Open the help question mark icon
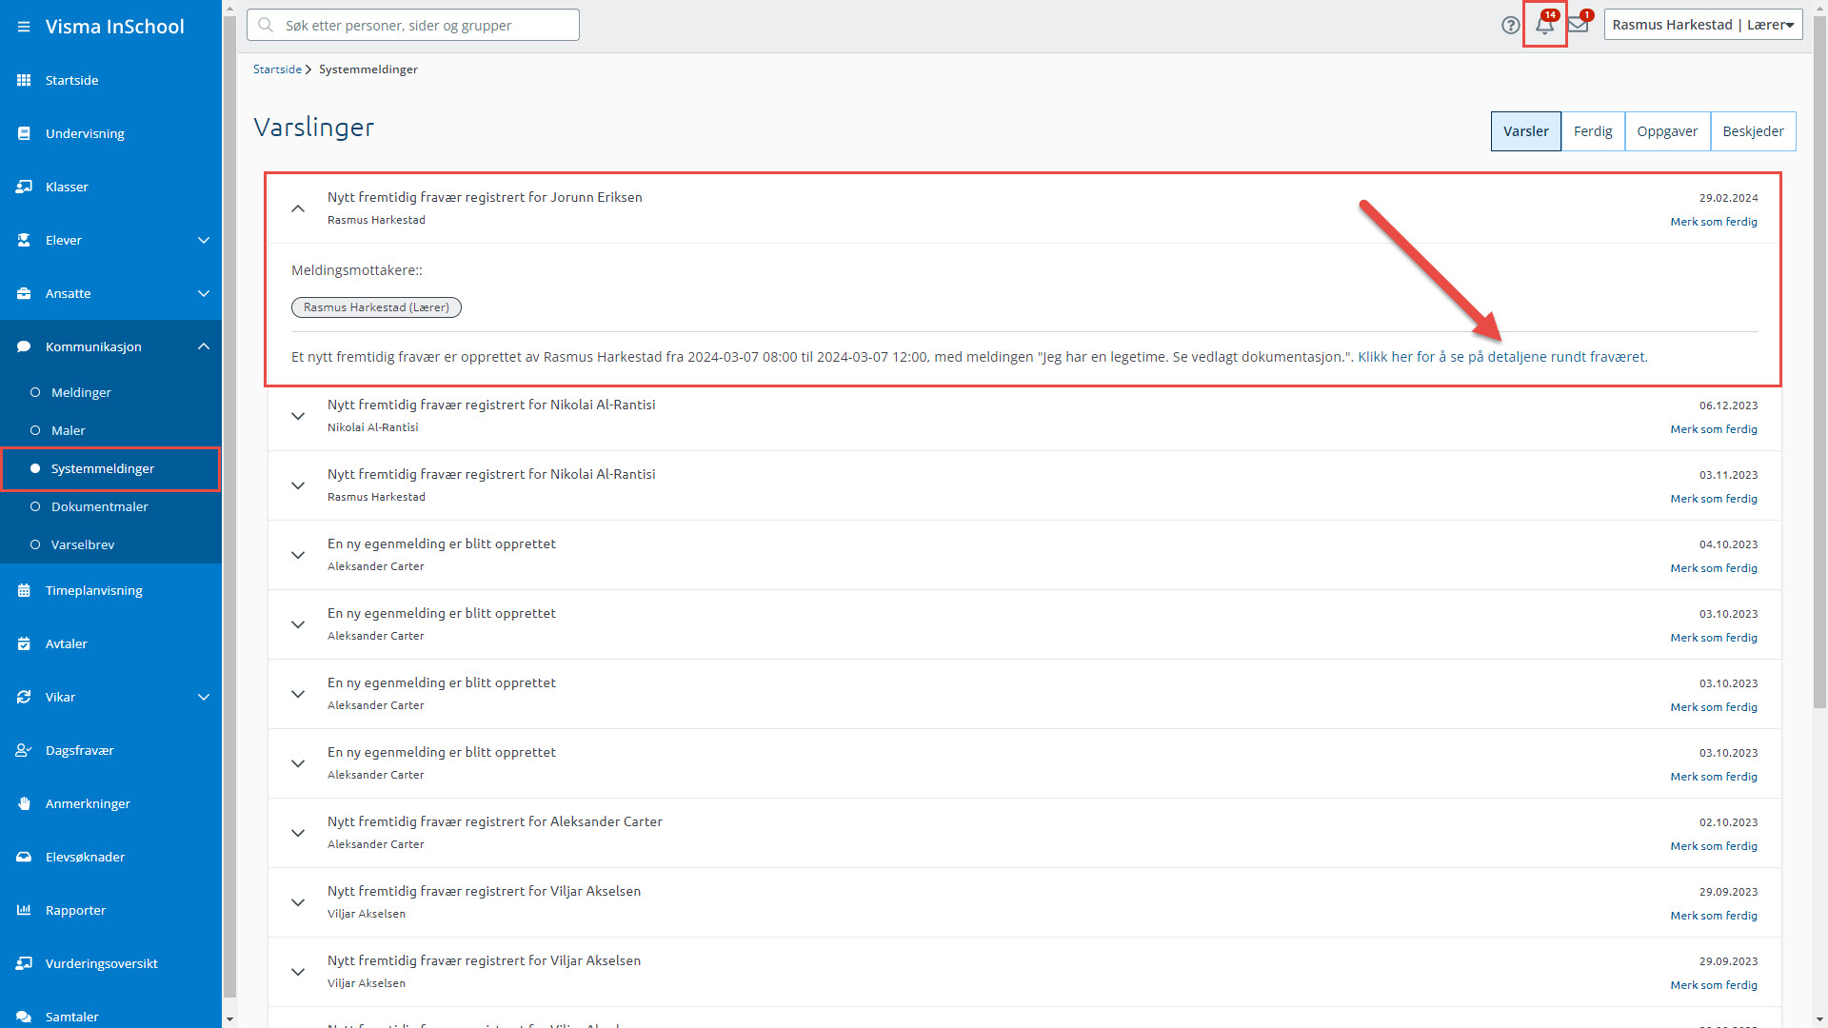The image size is (1828, 1028). tap(1510, 26)
